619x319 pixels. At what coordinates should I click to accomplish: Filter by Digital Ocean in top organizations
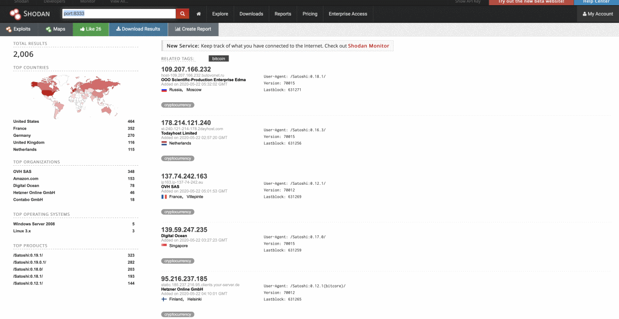tap(26, 185)
